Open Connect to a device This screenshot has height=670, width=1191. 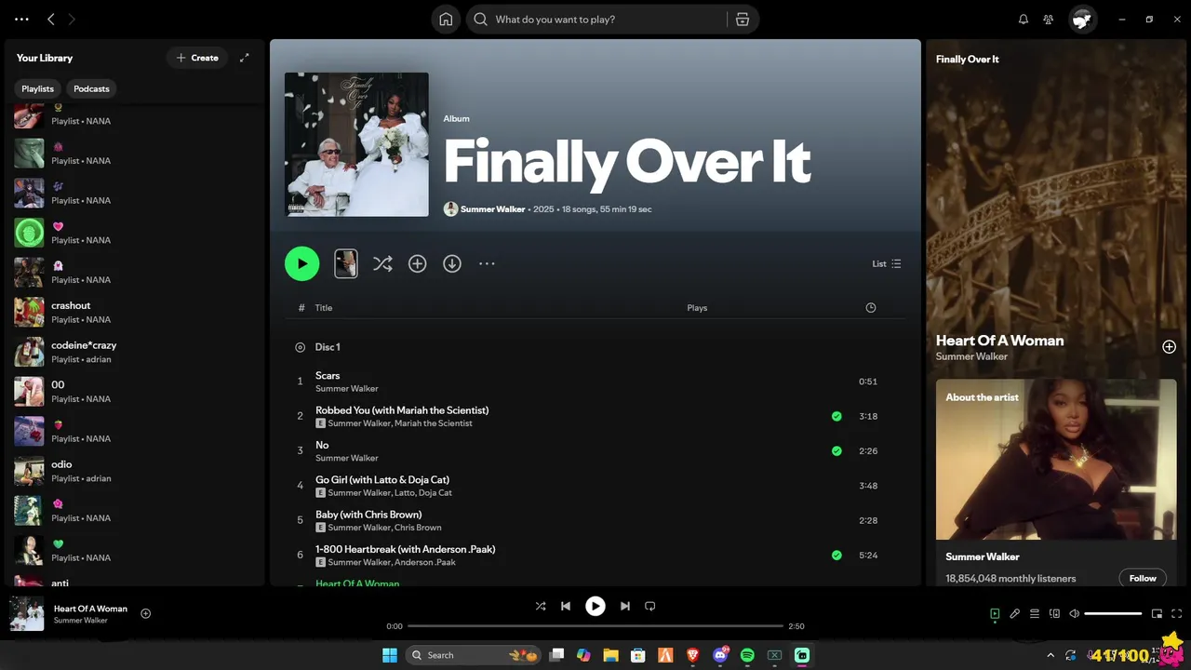coord(1055,613)
